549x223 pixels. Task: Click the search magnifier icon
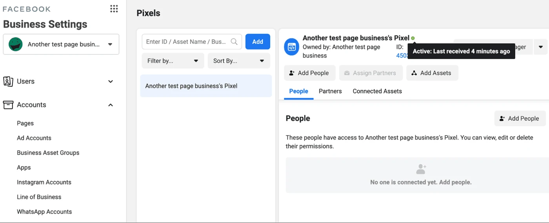pos(234,42)
